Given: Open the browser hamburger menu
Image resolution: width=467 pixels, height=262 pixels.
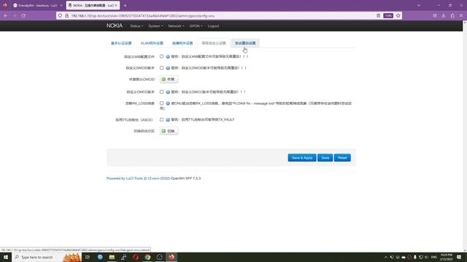Looking at the screenshot, I should [x=461, y=16].
